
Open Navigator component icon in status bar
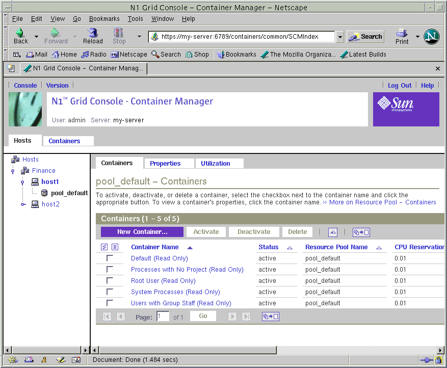pyautogui.click(x=13, y=360)
